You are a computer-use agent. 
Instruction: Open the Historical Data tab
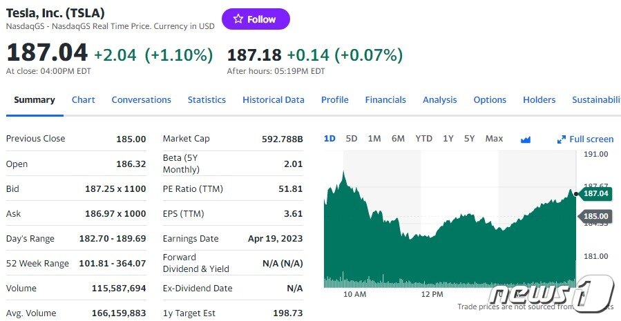pos(273,99)
